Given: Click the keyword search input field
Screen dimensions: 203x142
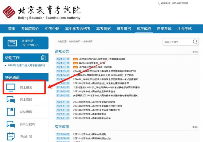Looking at the screenshot, I should pos(176,42).
